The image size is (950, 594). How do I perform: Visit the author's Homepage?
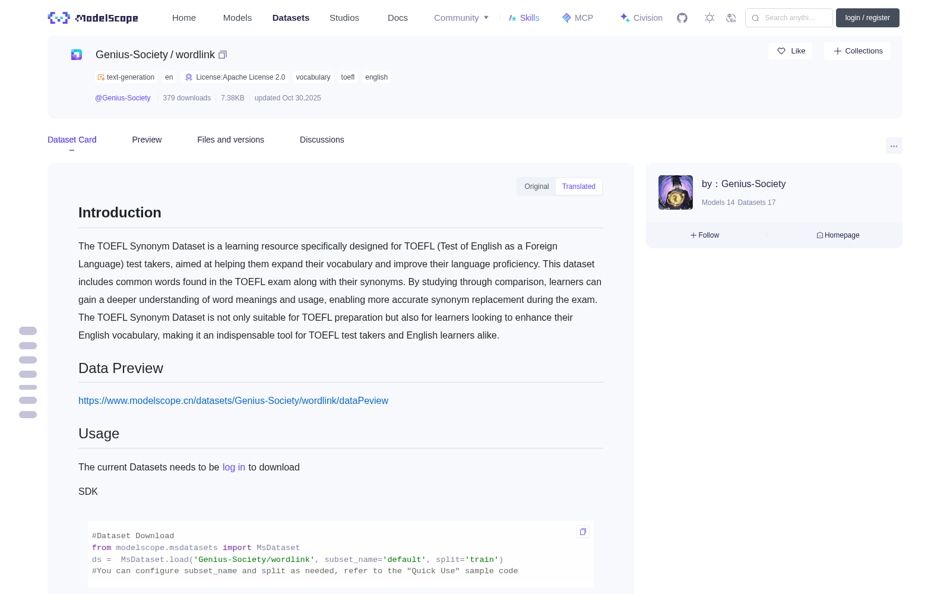pyautogui.click(x=838, y=235)
